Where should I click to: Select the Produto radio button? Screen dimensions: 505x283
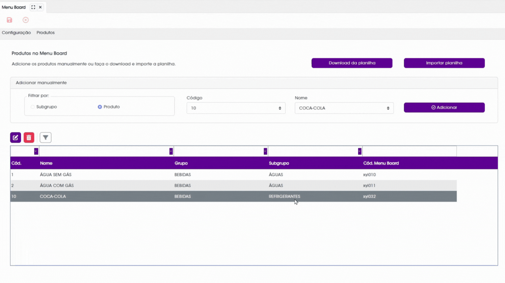coord(100,107)
